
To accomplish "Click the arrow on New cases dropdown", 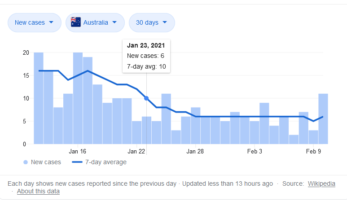I will [x=51, y=22].
